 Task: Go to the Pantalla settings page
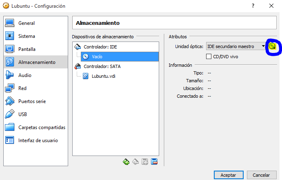tap(27, 49)
